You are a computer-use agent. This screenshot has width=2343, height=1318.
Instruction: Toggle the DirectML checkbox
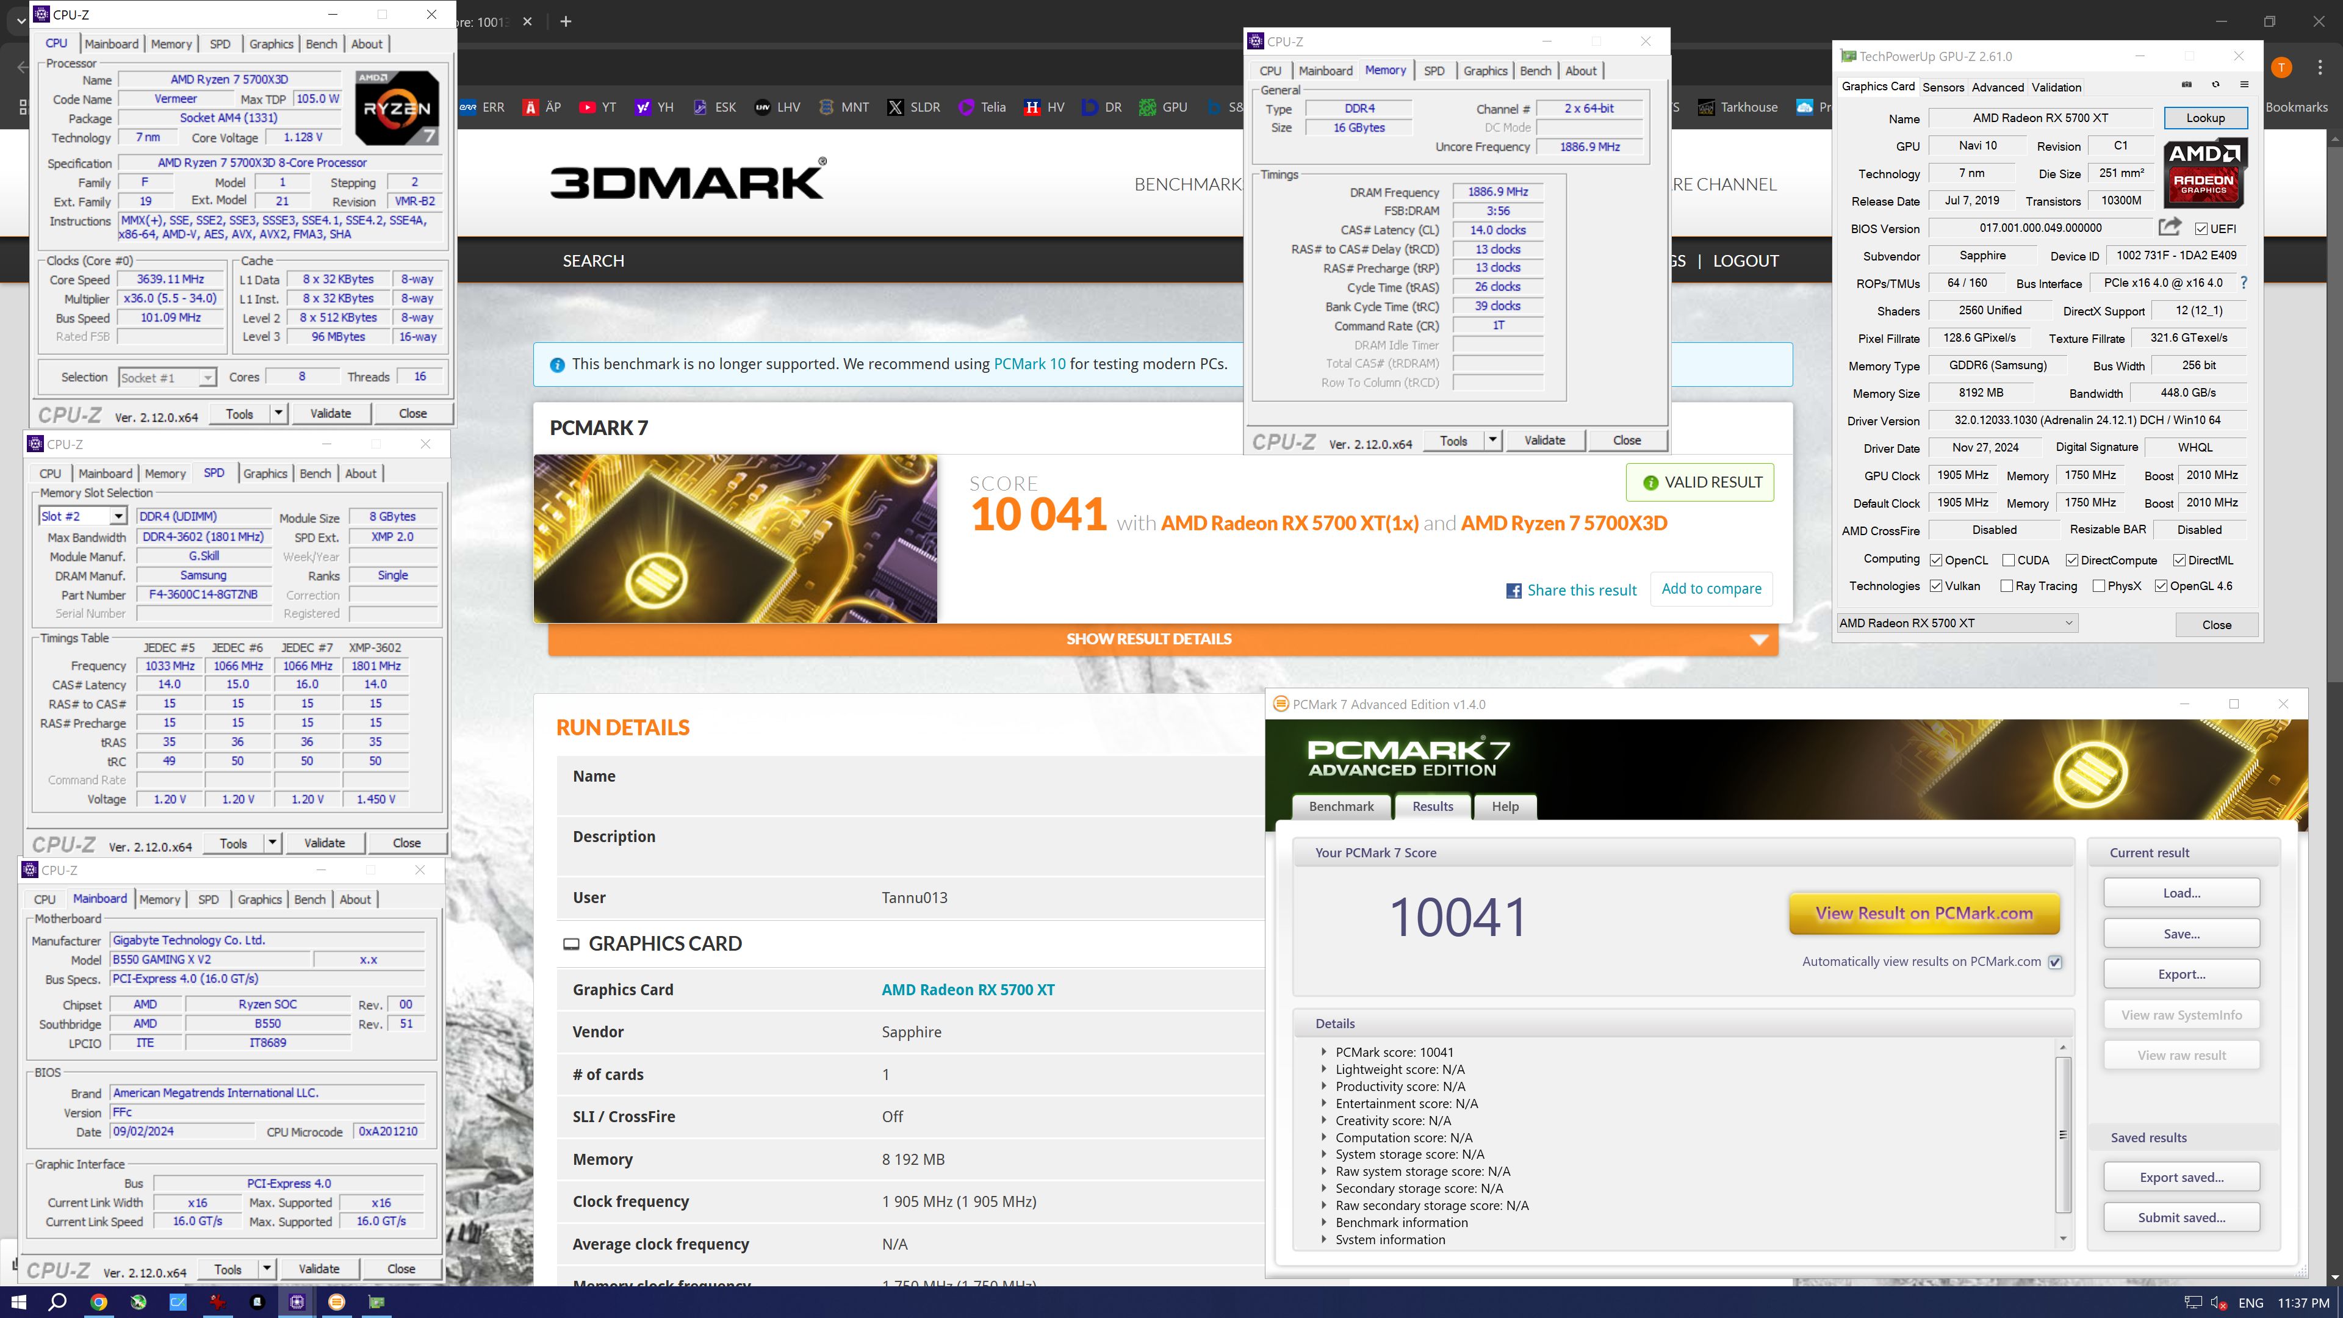(2179, 560)
